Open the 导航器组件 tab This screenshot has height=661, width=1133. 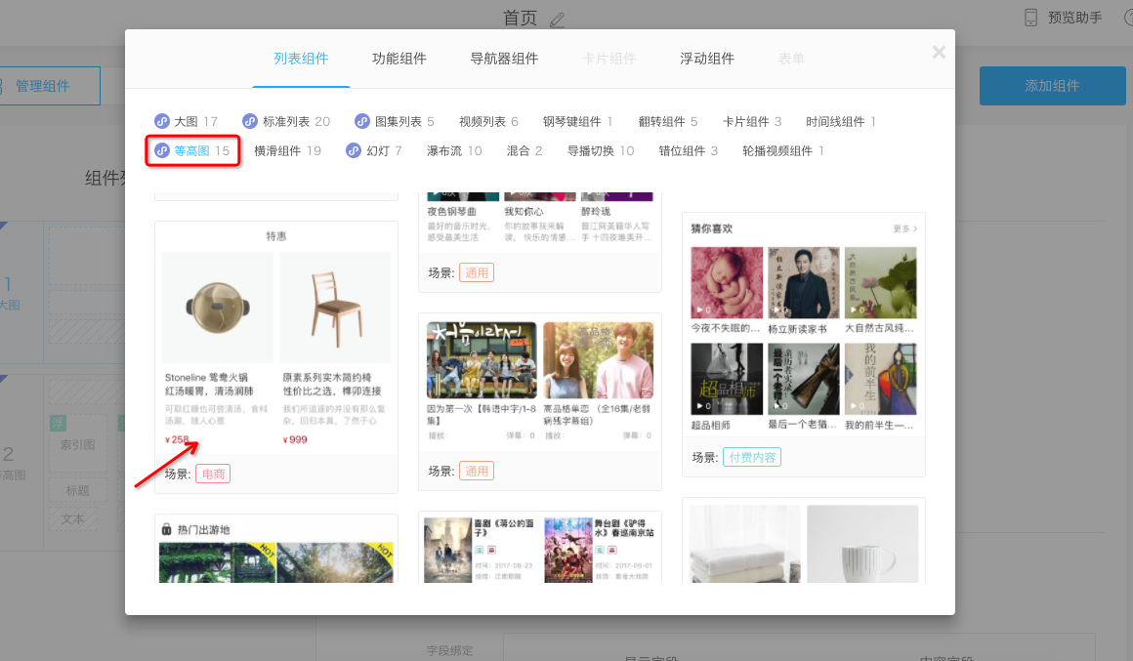click(x=504, y=59)
